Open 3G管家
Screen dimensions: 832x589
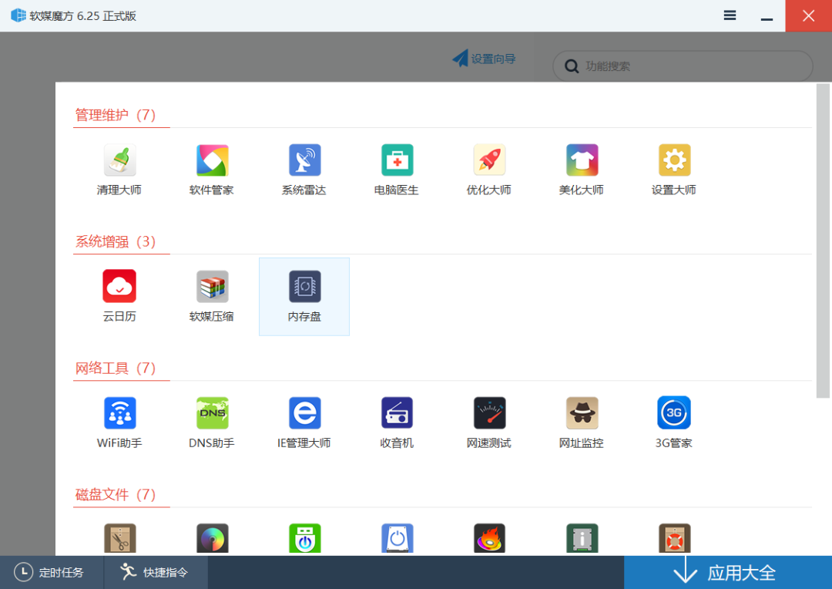(x=674, y=422)
